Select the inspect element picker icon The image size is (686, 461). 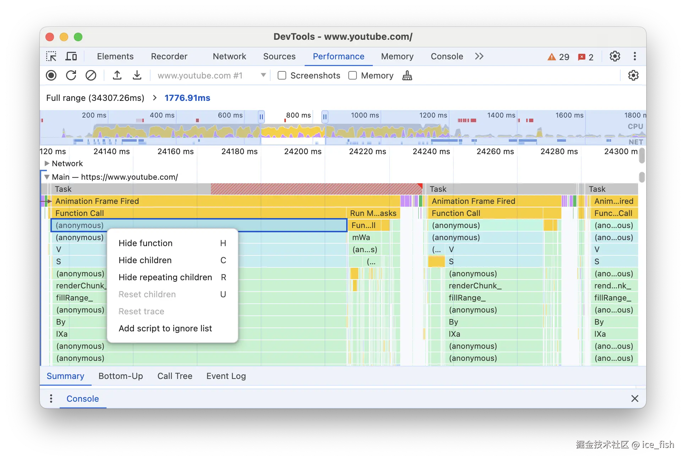51,56
